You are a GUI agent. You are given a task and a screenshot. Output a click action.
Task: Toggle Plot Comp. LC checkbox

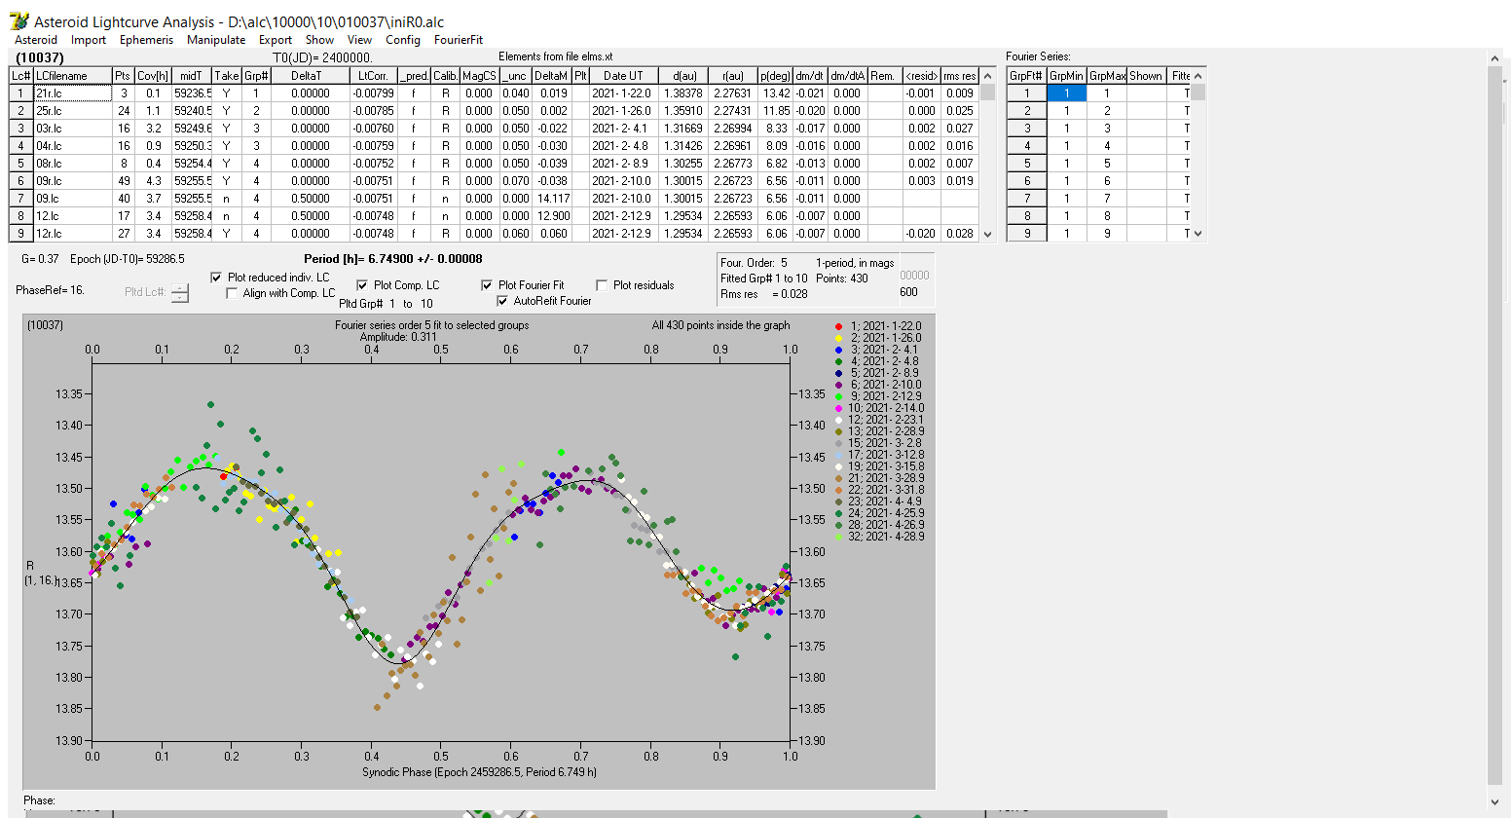pos(363,285)
